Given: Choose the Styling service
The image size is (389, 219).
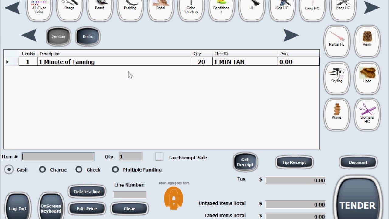Looking at the screenshot, I should pyautogui.click(x=337, y=78).
